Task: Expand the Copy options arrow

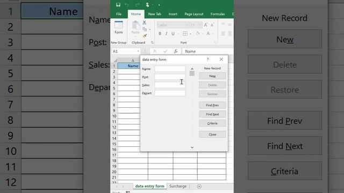Action: [x=149, y=29]
